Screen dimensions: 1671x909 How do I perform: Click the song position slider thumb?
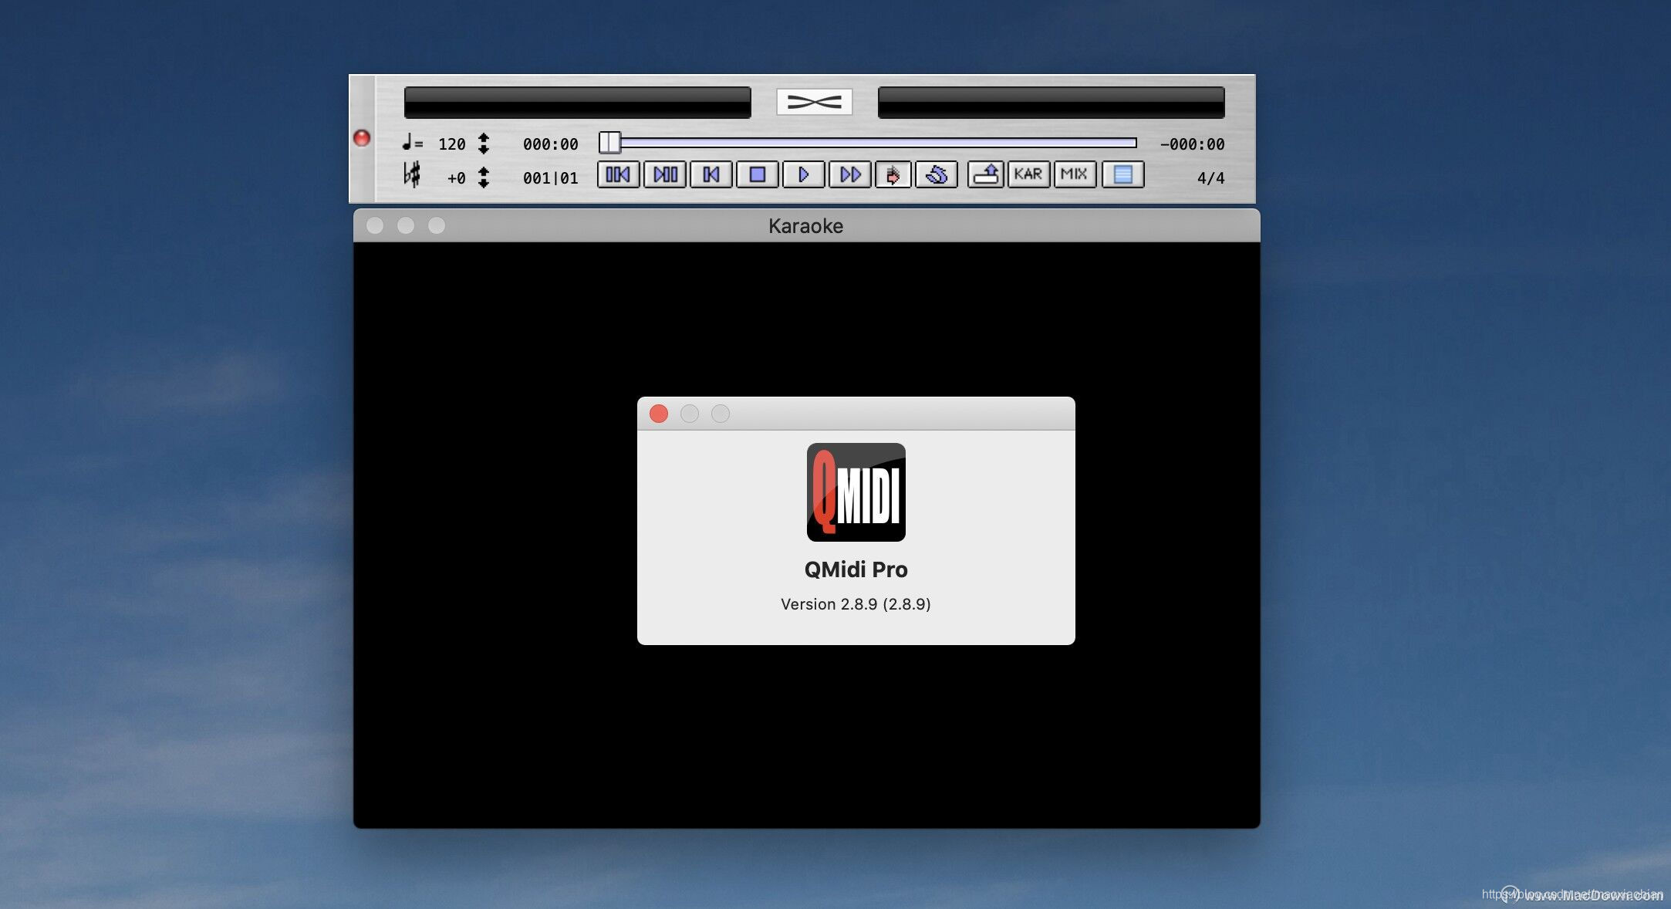pyautogui.click(x=609, y=143)
